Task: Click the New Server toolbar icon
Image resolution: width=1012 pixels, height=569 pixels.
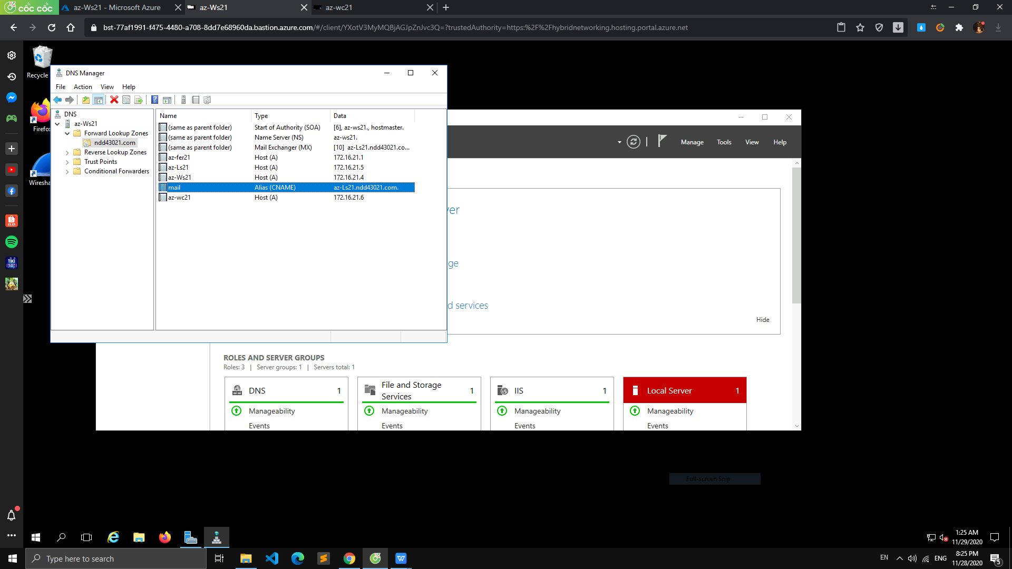Action: tap(183, 100)
